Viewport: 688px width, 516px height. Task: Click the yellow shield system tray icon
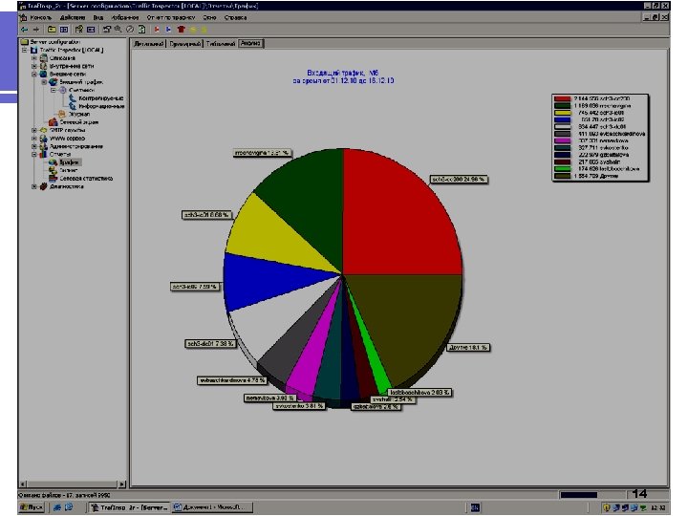(607, 507)
